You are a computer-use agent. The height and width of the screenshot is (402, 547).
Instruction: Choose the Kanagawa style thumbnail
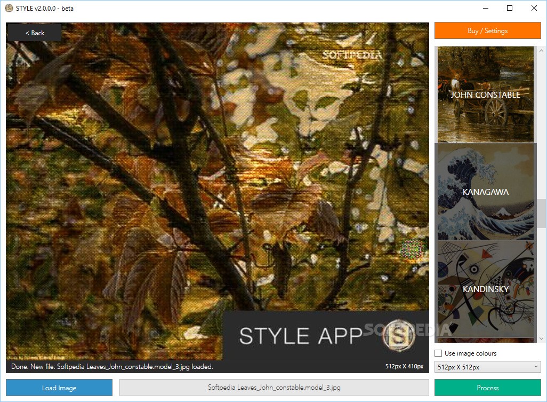click(485, 192)
